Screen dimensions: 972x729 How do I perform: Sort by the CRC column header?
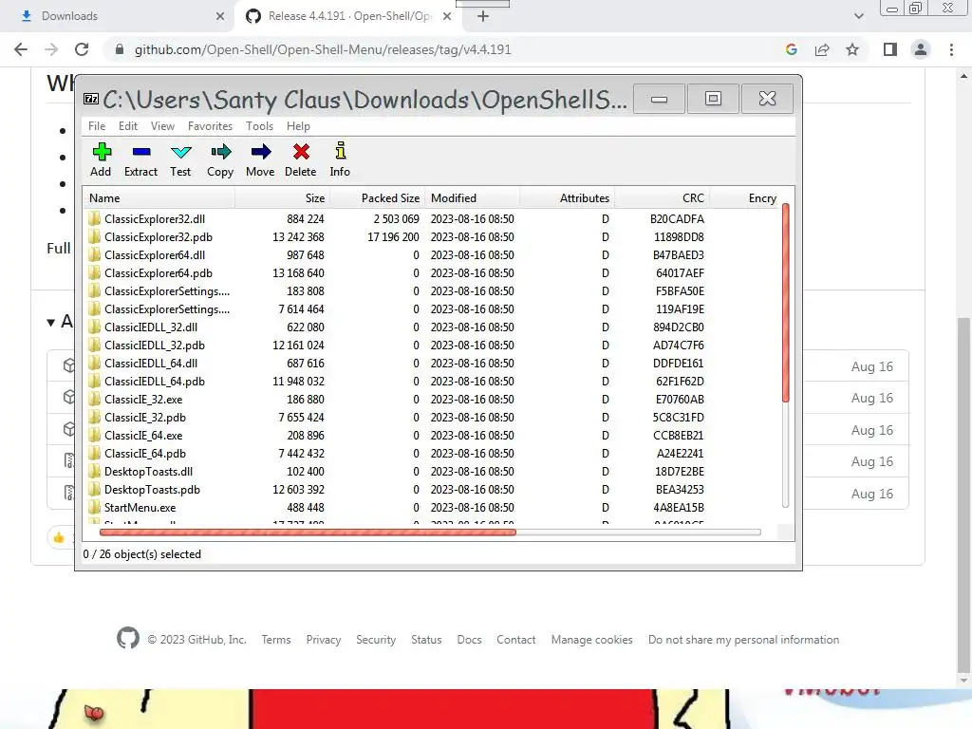(662, 198)
